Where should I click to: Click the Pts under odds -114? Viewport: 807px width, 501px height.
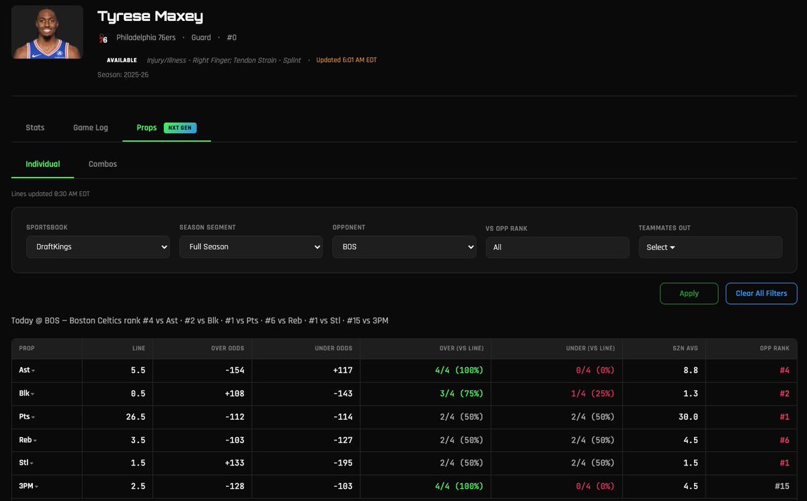pyautogui.click(x=342, y=417)
